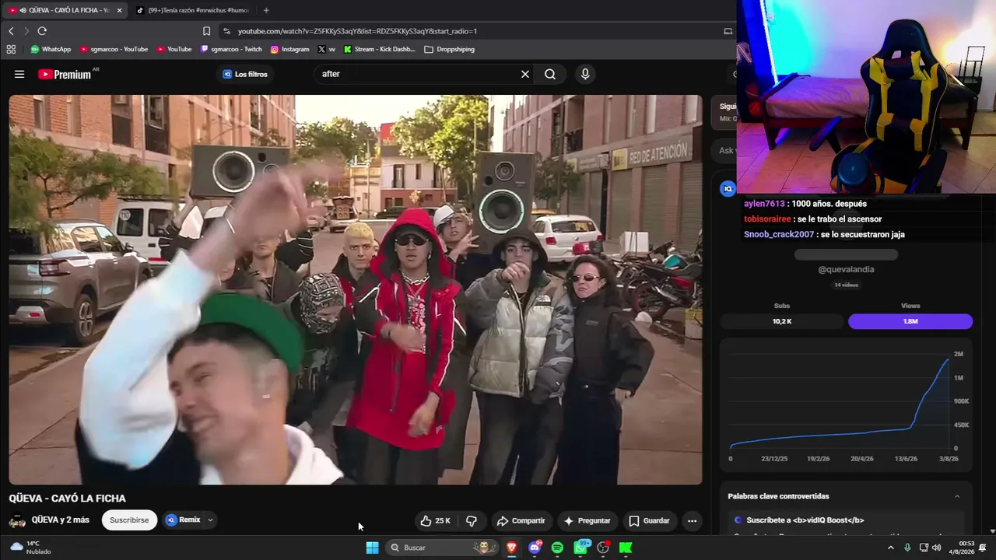Image resolution: width=996 pixels, height=560 pixels.
Task: Click the vidIQ Remix button
Action: tap(183, 520)
